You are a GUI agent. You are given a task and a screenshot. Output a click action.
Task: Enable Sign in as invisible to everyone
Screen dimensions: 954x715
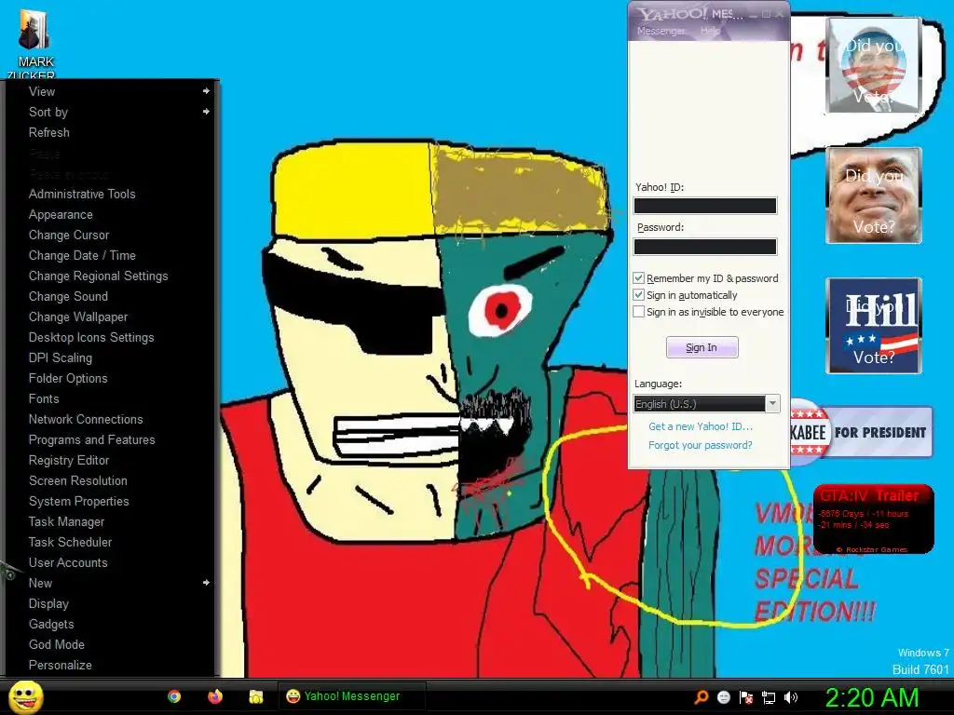pyautogui.click(x=638, y=312)
